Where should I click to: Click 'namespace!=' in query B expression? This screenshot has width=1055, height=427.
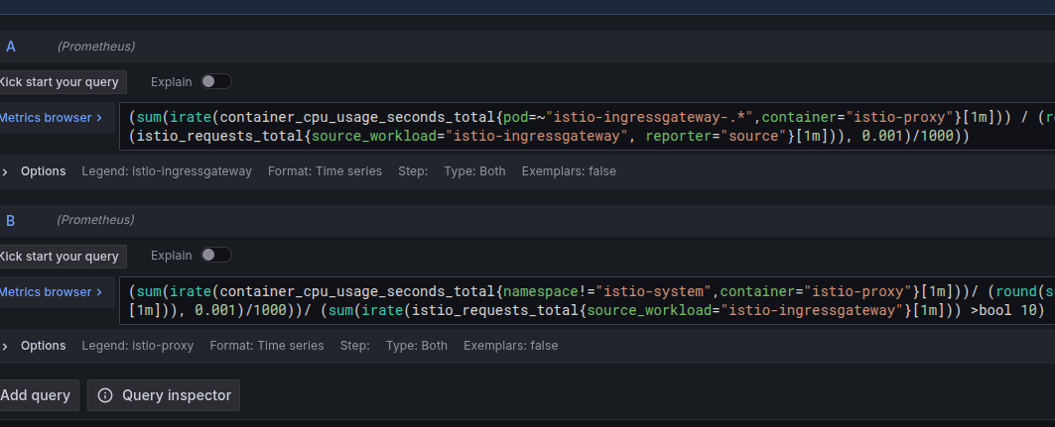pyautogui.click(x=549, y=291)
